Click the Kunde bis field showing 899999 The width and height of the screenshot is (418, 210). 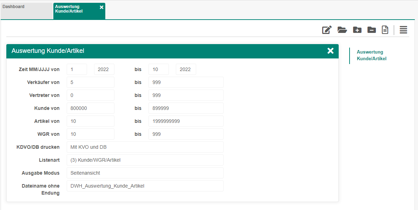(186, 108)
